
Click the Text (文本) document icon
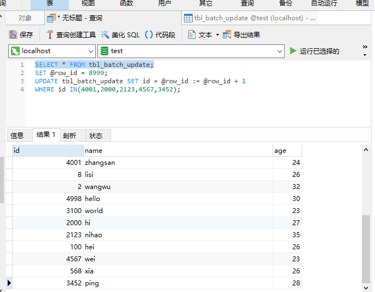coord(192,35)
